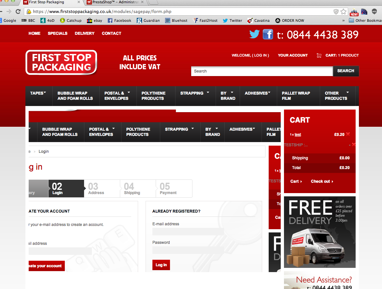Open the test product link in cart
This screenshot has height=289, width=382.
[298, 135]
